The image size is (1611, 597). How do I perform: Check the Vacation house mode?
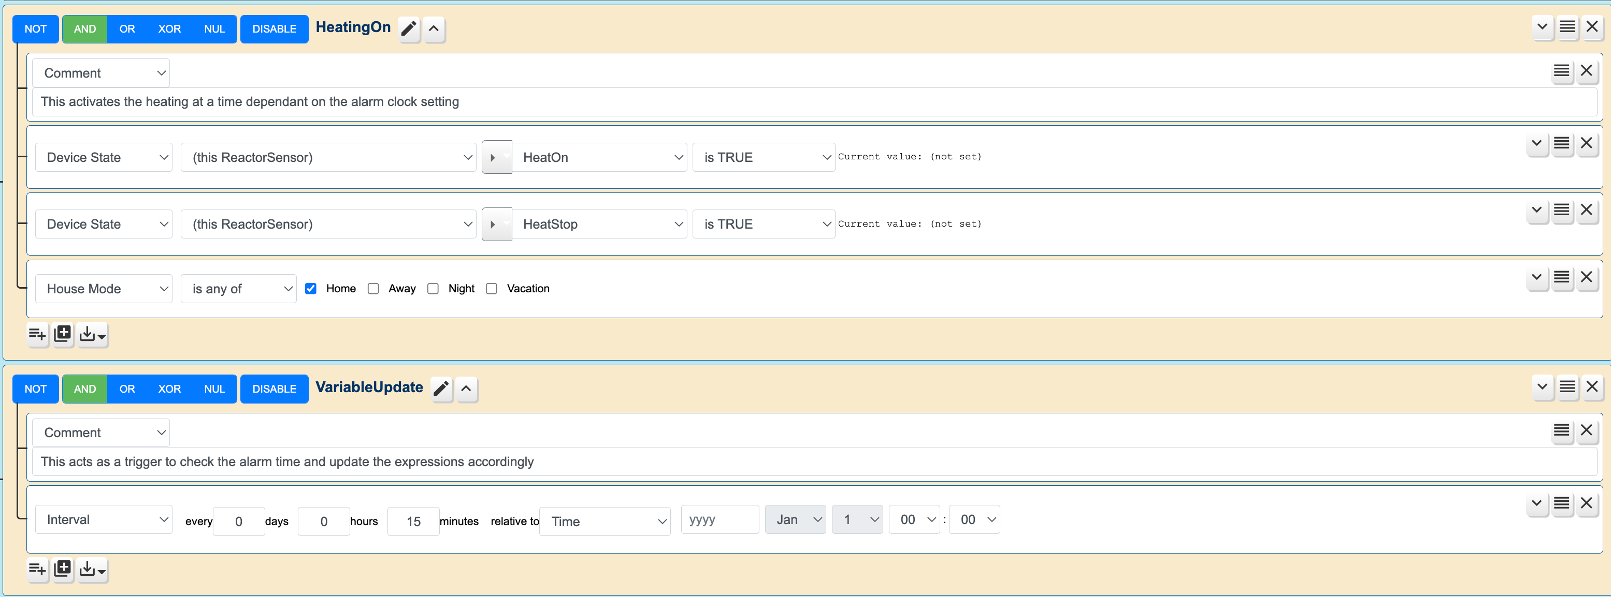click(492, 289)
